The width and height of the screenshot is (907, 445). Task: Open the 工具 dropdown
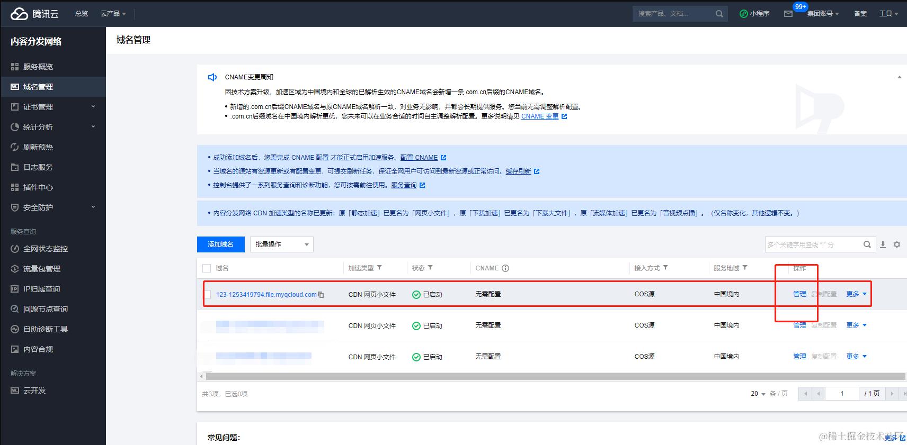coord(888,14)
